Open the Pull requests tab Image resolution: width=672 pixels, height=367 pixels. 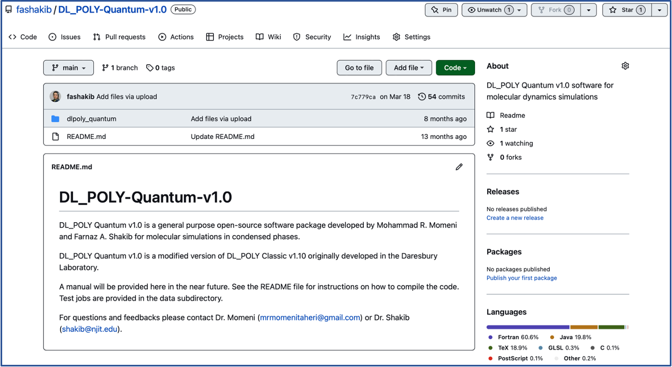(119, 37)
